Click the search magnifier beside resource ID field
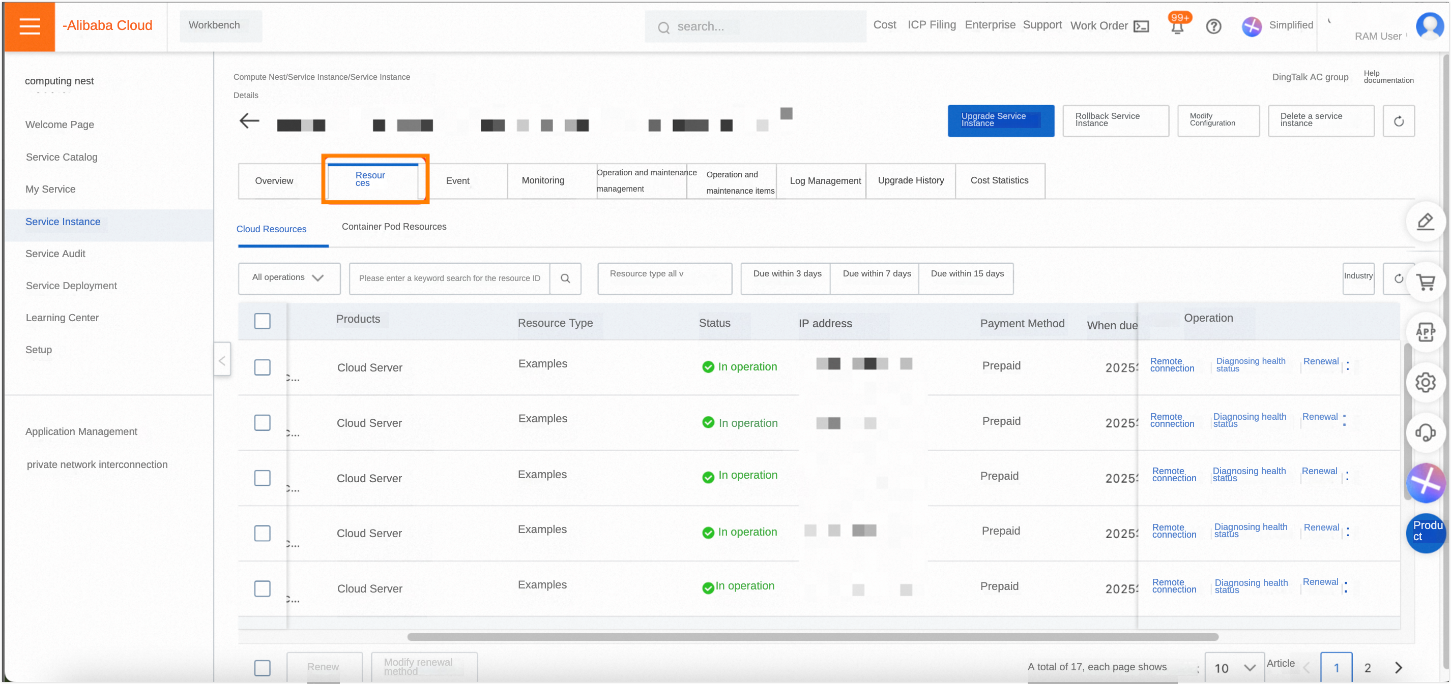Screen dimensions: 1451x684 (565, 278)
